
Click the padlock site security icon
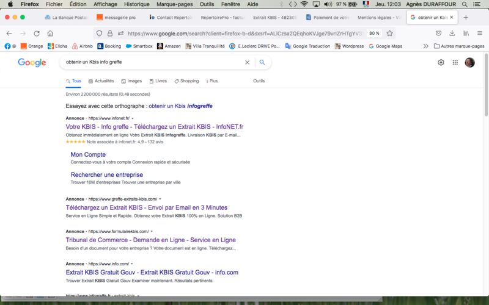(x=110, y=34)
